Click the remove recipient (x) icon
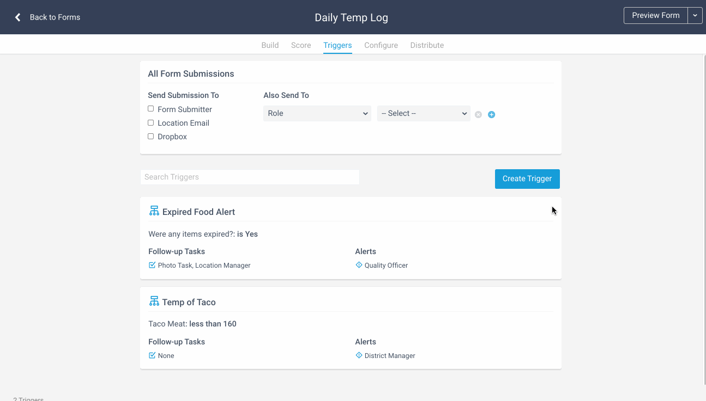The height and width of the screenshot is (401, 706). pyautogui.click(x=478, y=114)
